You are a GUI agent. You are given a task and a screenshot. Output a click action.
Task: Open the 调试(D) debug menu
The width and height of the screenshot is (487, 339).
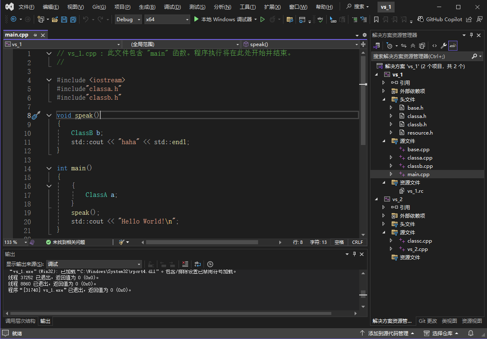172,7
